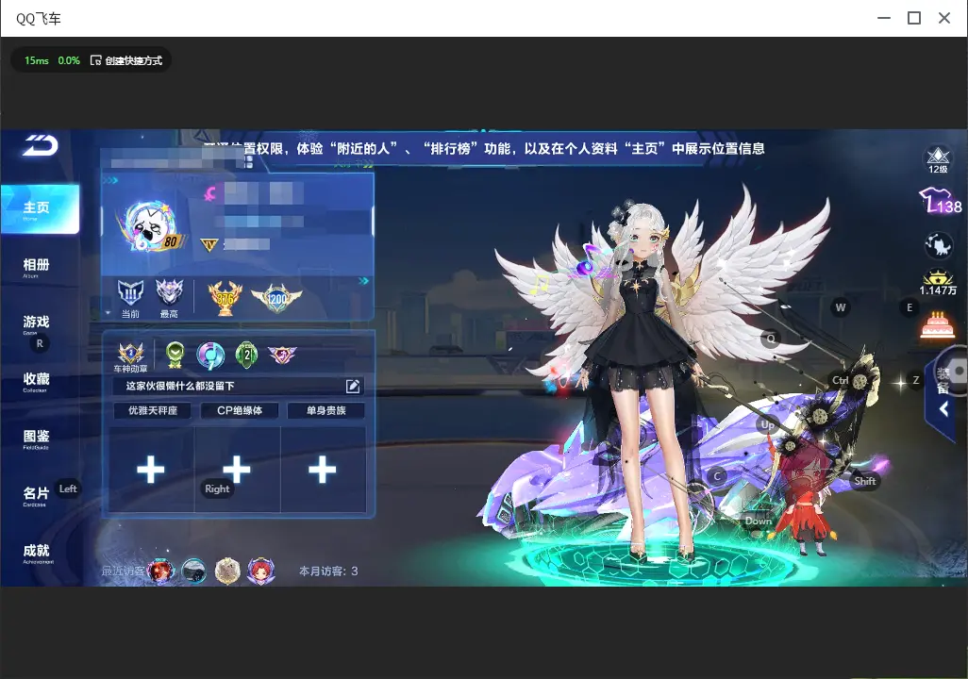
Task: Click signature text 这家伙很懒什么都没留下
Action: pyautogui.click(x=180, y=387)
